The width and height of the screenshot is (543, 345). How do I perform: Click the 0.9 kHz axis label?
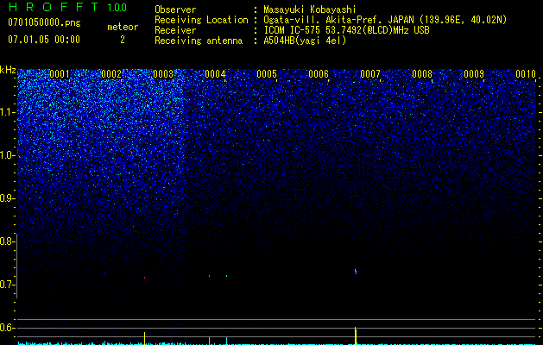(6, 198)
